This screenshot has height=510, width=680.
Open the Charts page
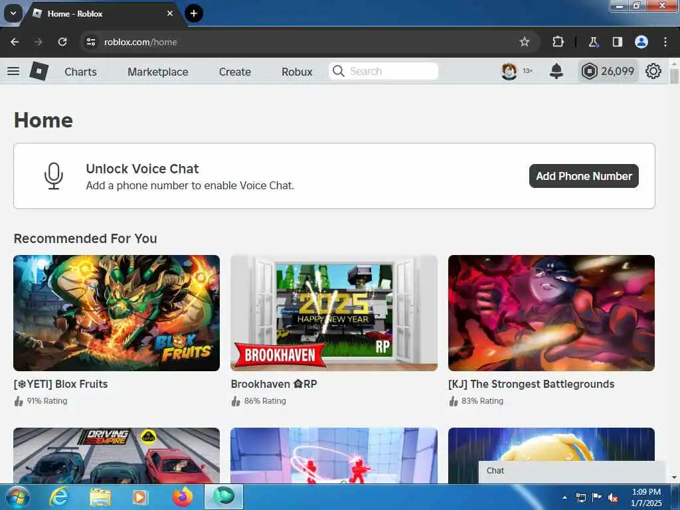(80, 72)
